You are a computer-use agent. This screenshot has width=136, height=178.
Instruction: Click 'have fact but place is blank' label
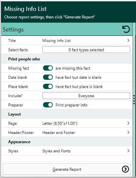pyautogui.click(x=79, y=87)
